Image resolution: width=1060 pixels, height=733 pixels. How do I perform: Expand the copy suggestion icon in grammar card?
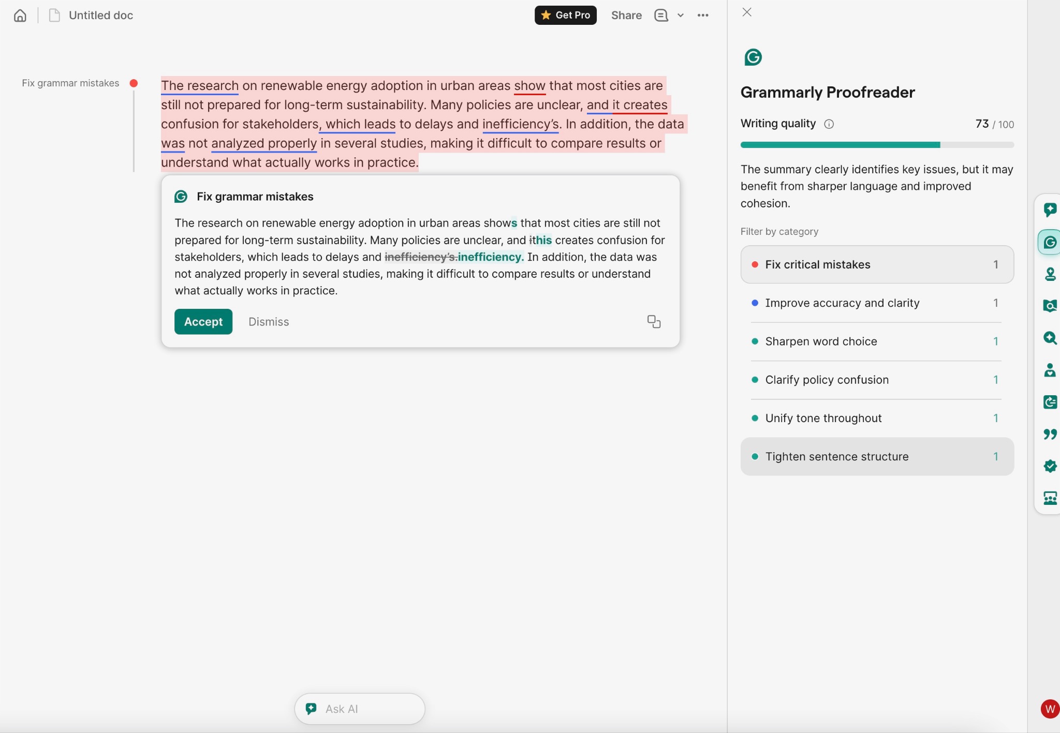click(654, 321)
